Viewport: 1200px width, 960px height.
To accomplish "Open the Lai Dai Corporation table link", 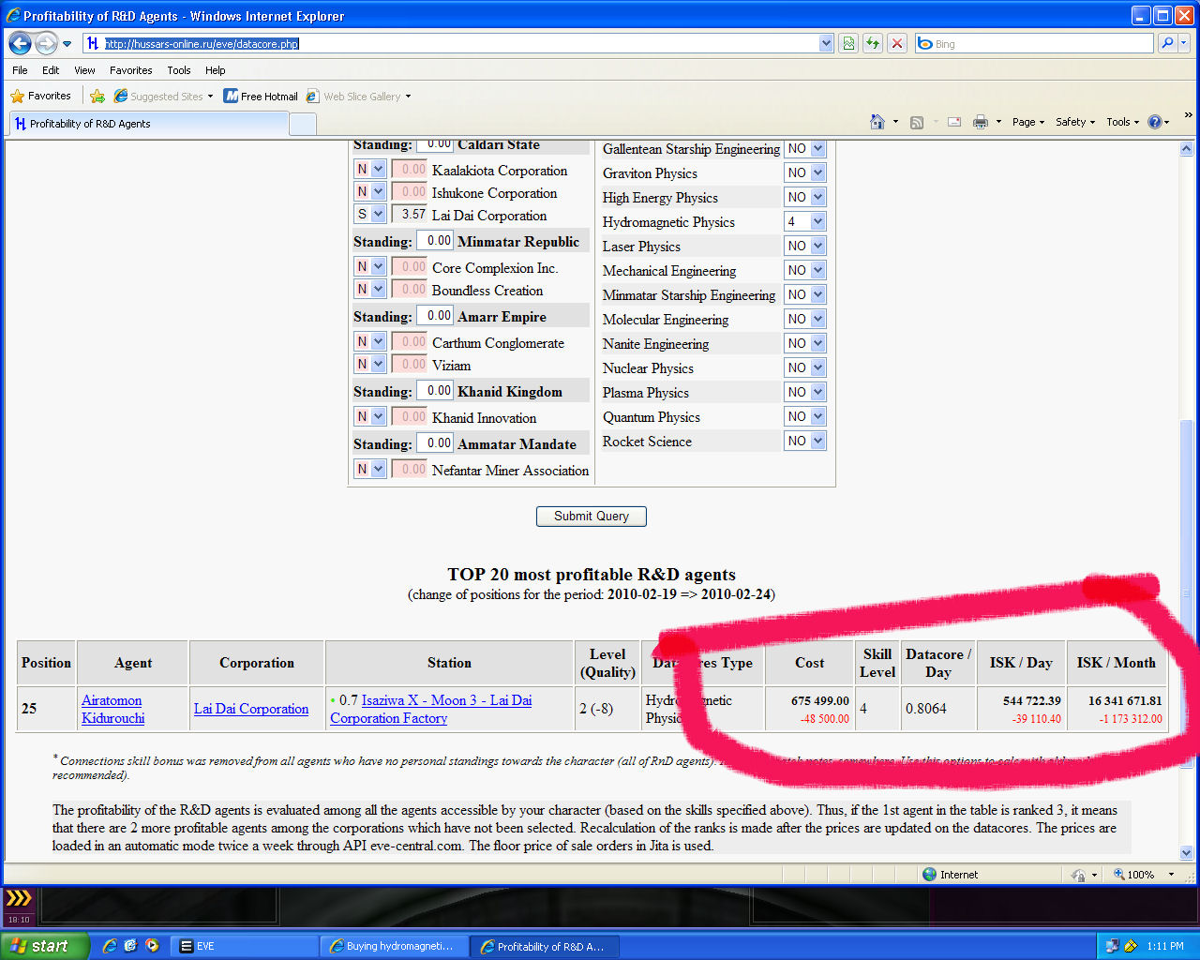I will (251, 709).
